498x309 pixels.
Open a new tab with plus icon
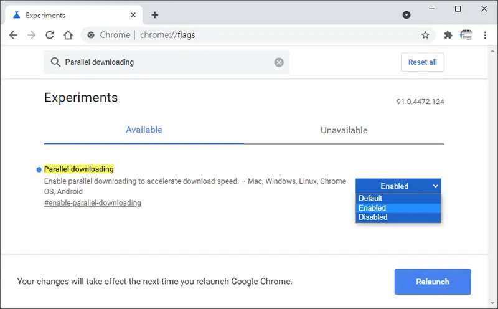point(154,15)
